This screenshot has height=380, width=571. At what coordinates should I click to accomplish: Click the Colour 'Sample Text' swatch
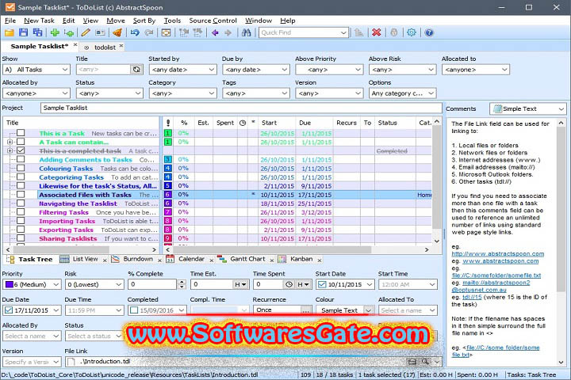339,310
